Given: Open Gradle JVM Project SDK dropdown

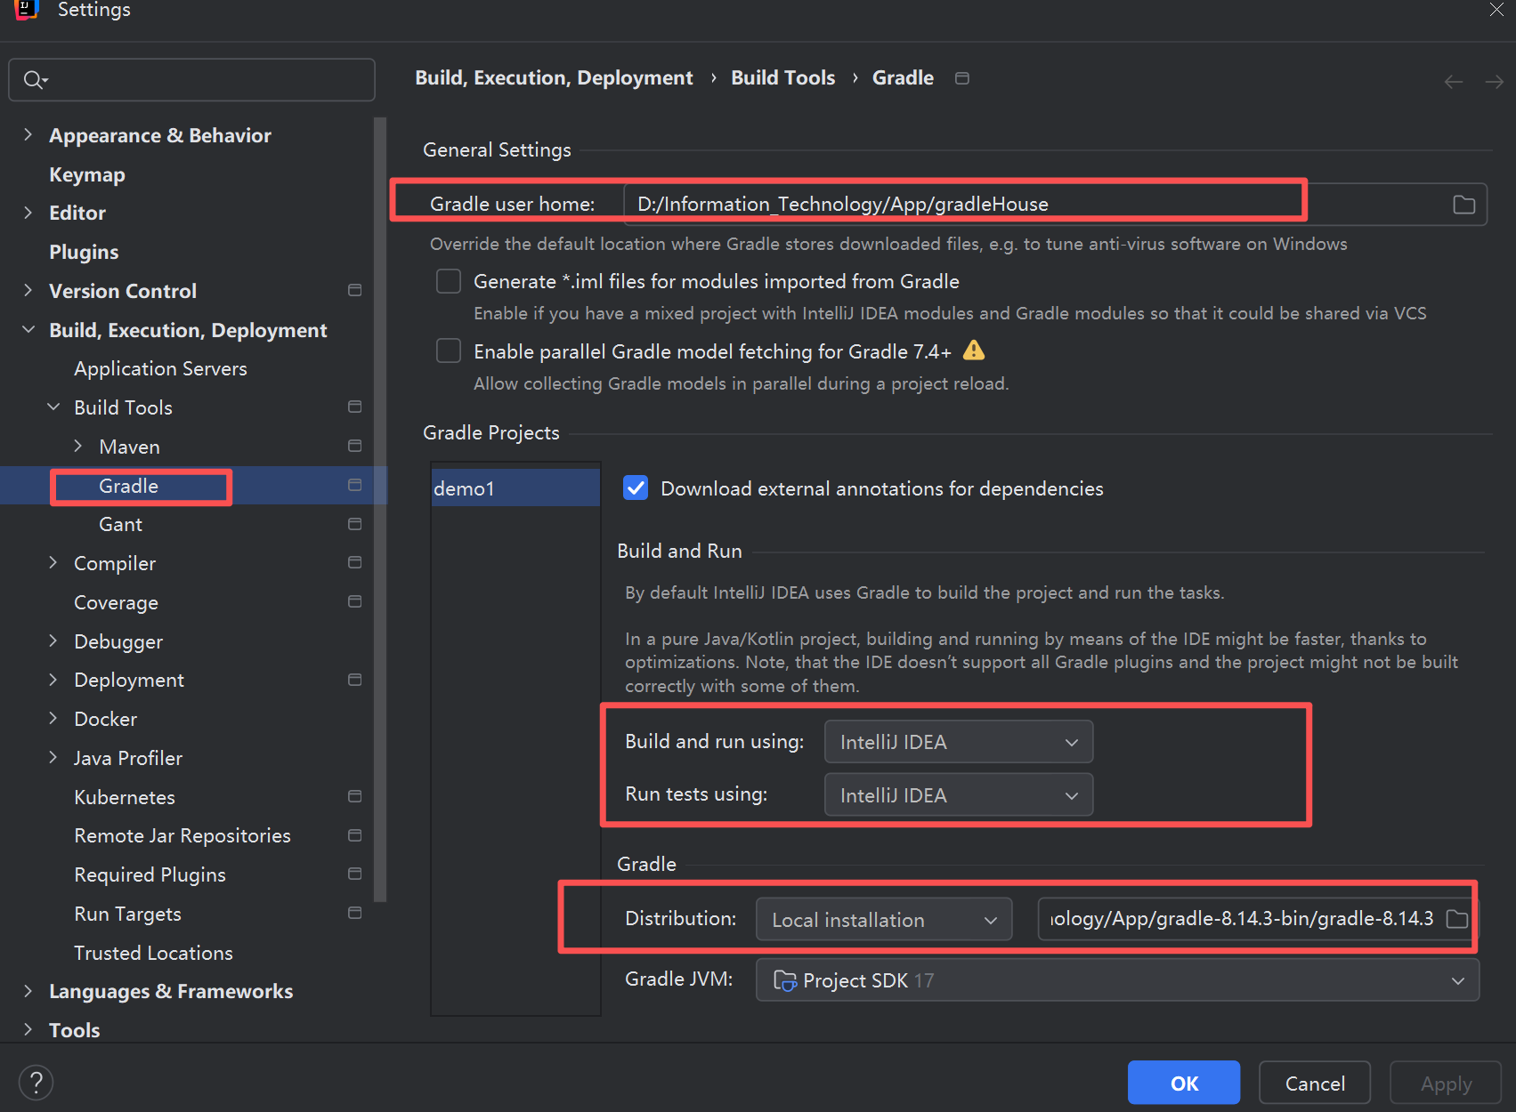Looking at the screenshot, I should click(1117, 980).
